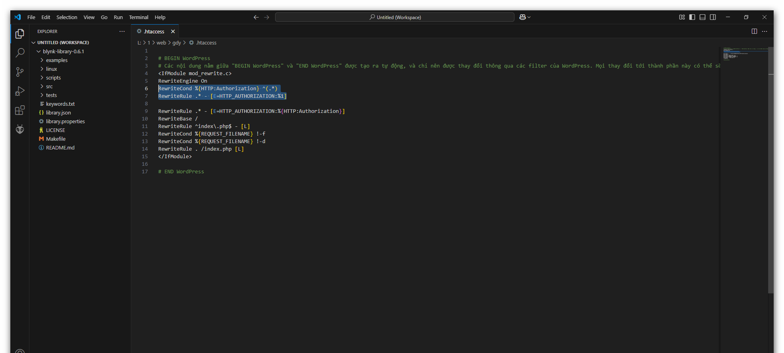Close the .htaccess tab
Screen dimensions: 784x353
pyautogui.click(x=173, y=31)
